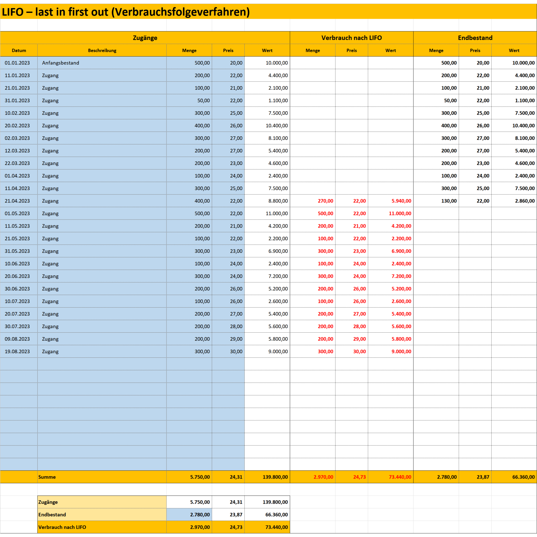The image size is (537, 537).
Task: Click the red Verbrauch value 11.000,00
Action: point(391,214)
